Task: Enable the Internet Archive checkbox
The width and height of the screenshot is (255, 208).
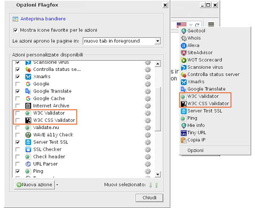Action: tap(17, 106)
